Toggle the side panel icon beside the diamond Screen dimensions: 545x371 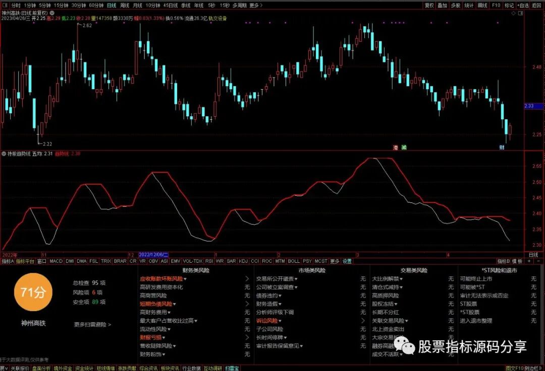[x=521, y=13]
